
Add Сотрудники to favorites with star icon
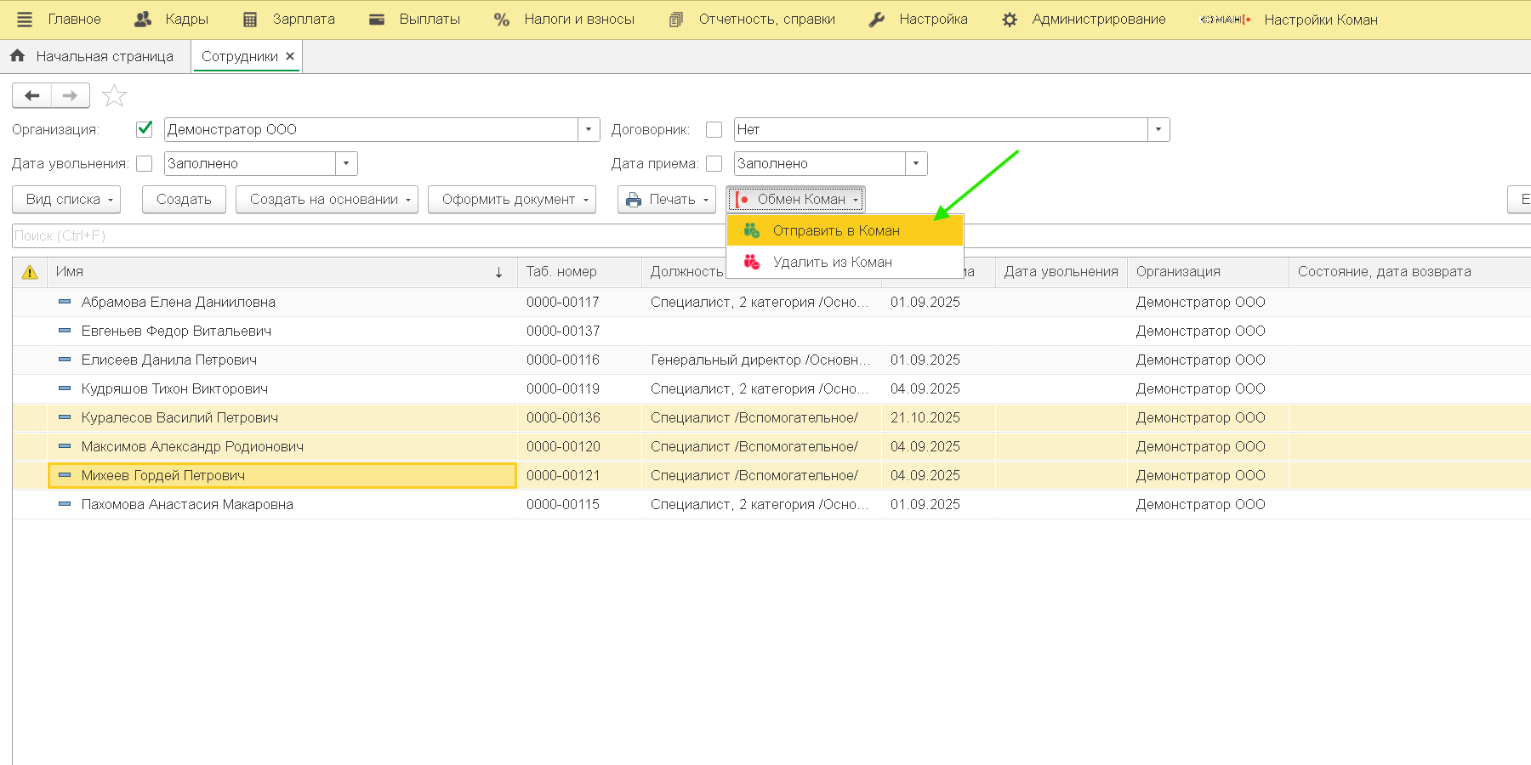pyautogui.click(x=114, y=96)
